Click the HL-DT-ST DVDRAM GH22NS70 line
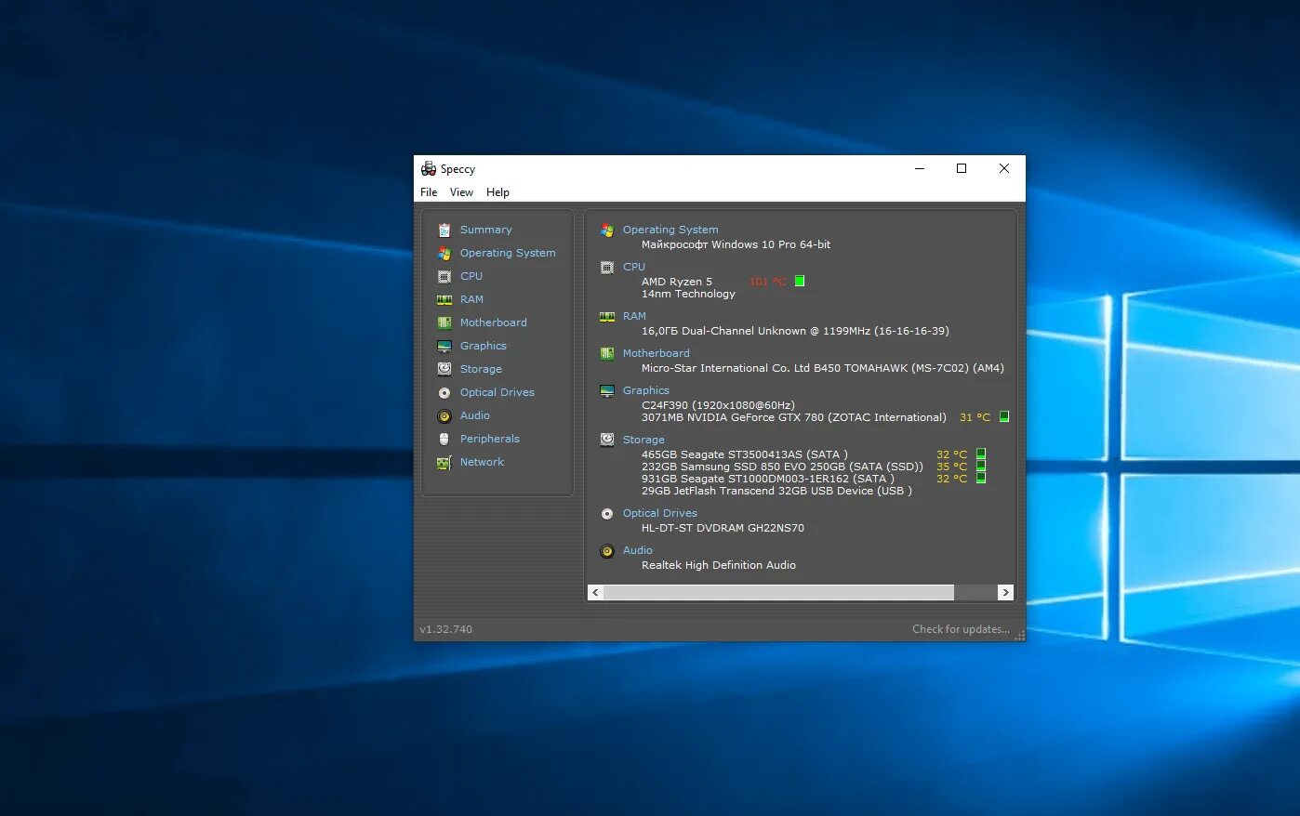 723,528
